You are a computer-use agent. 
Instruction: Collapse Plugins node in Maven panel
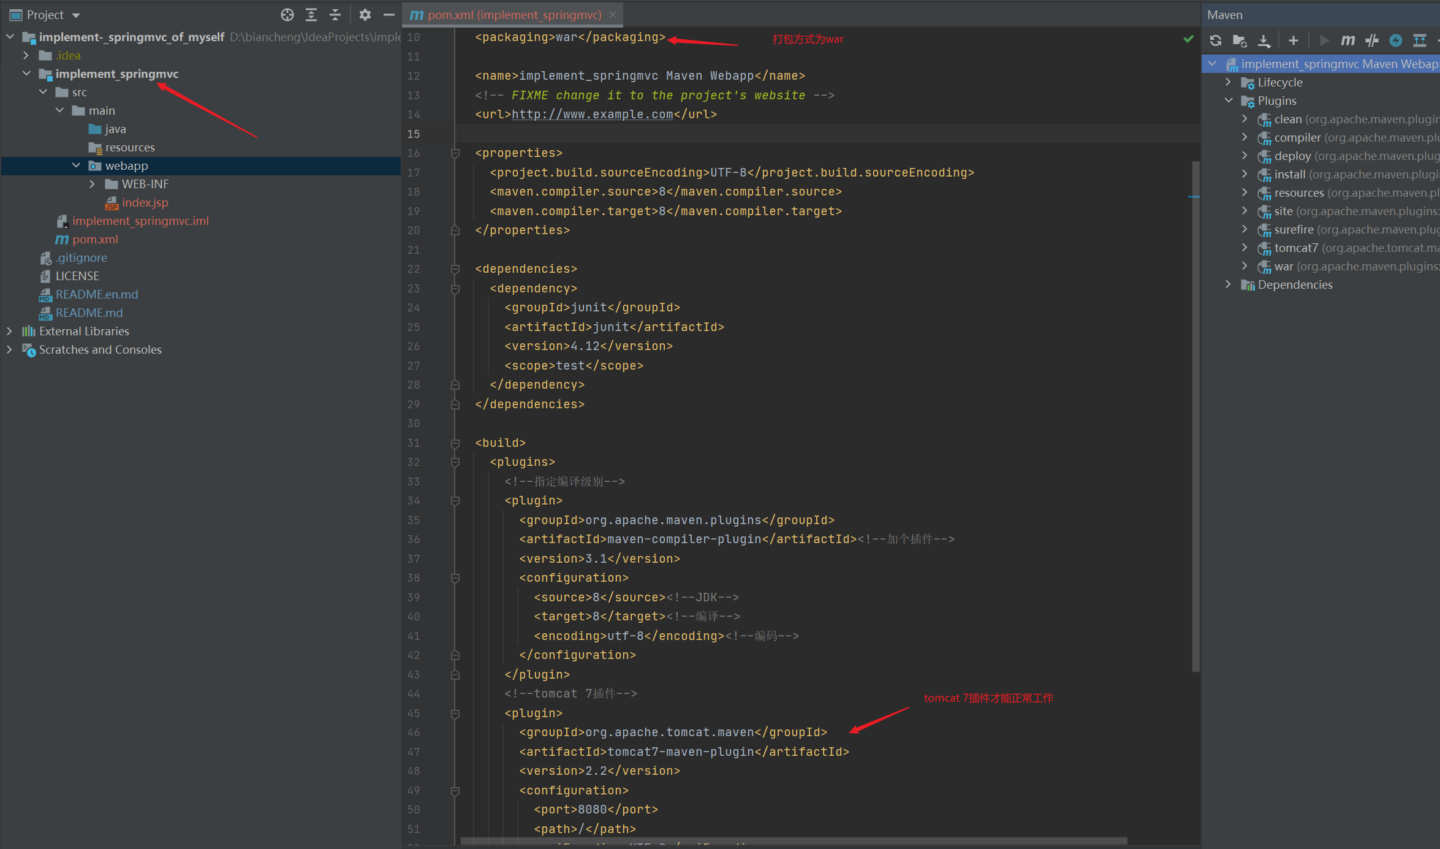tap(1229, 101)
